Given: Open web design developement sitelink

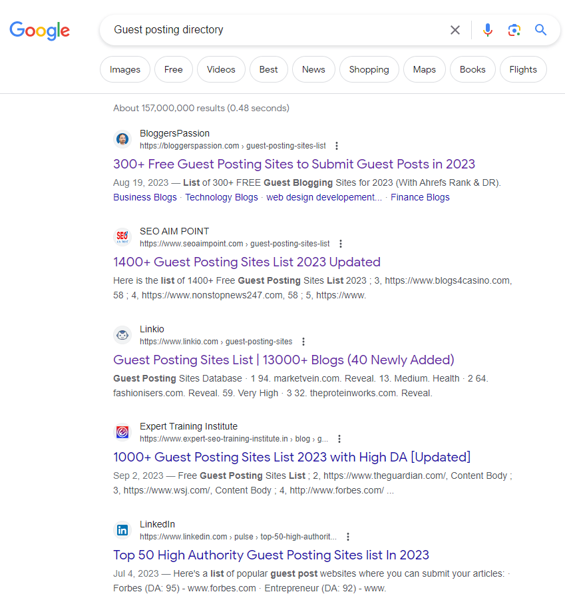Looking at the screenshot, I should (324, 197).
